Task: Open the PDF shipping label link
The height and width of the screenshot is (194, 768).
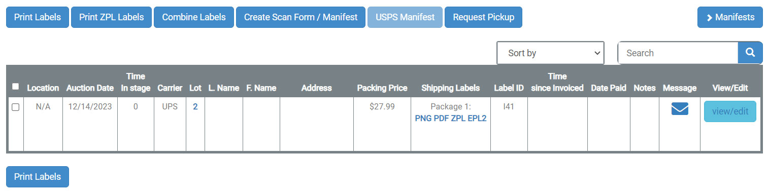Action: 441,119
